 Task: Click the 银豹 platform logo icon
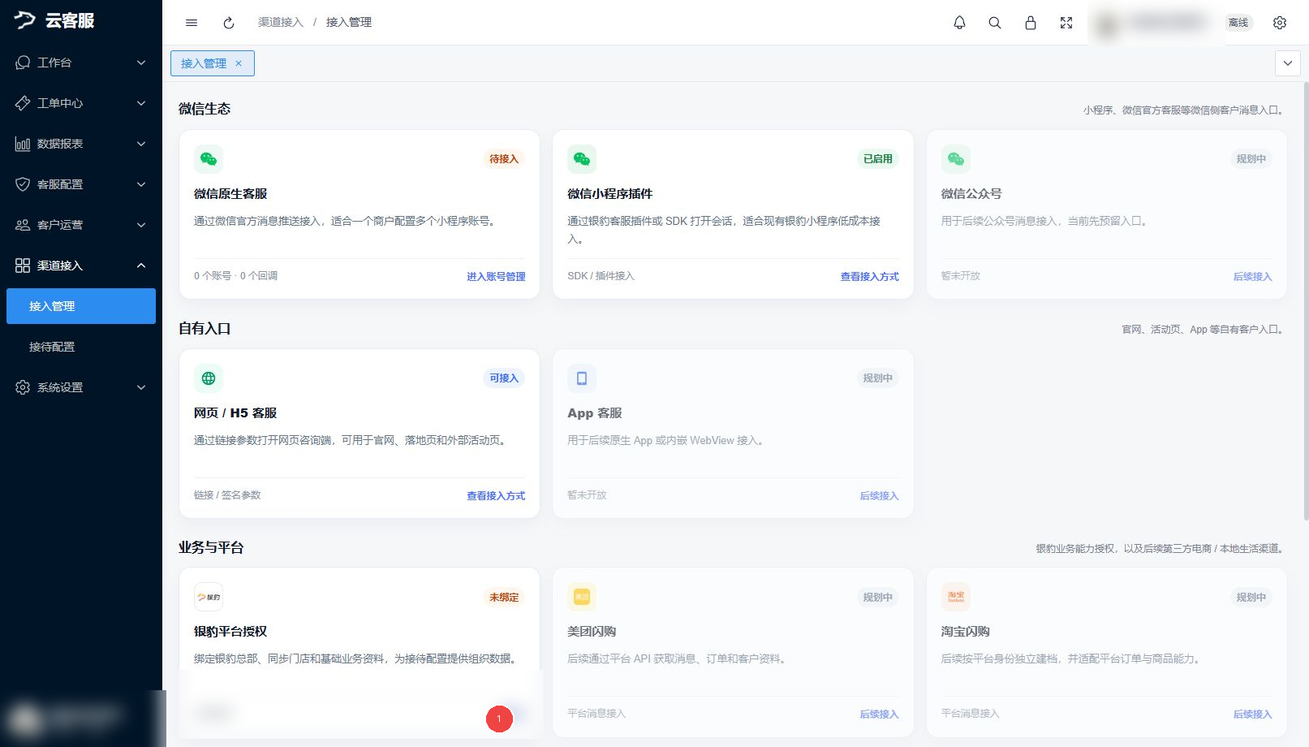point(209,597)
